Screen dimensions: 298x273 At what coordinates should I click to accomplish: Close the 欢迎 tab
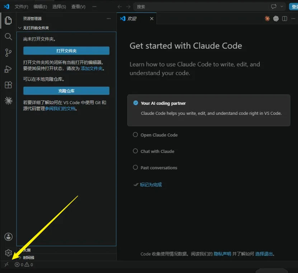click(x=152, y=19)
